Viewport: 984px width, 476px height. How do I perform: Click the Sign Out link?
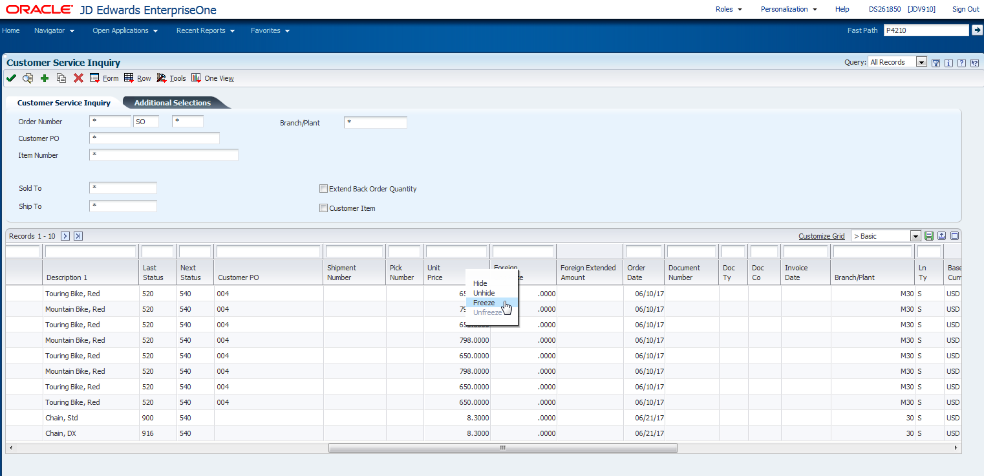pos(966,9)
